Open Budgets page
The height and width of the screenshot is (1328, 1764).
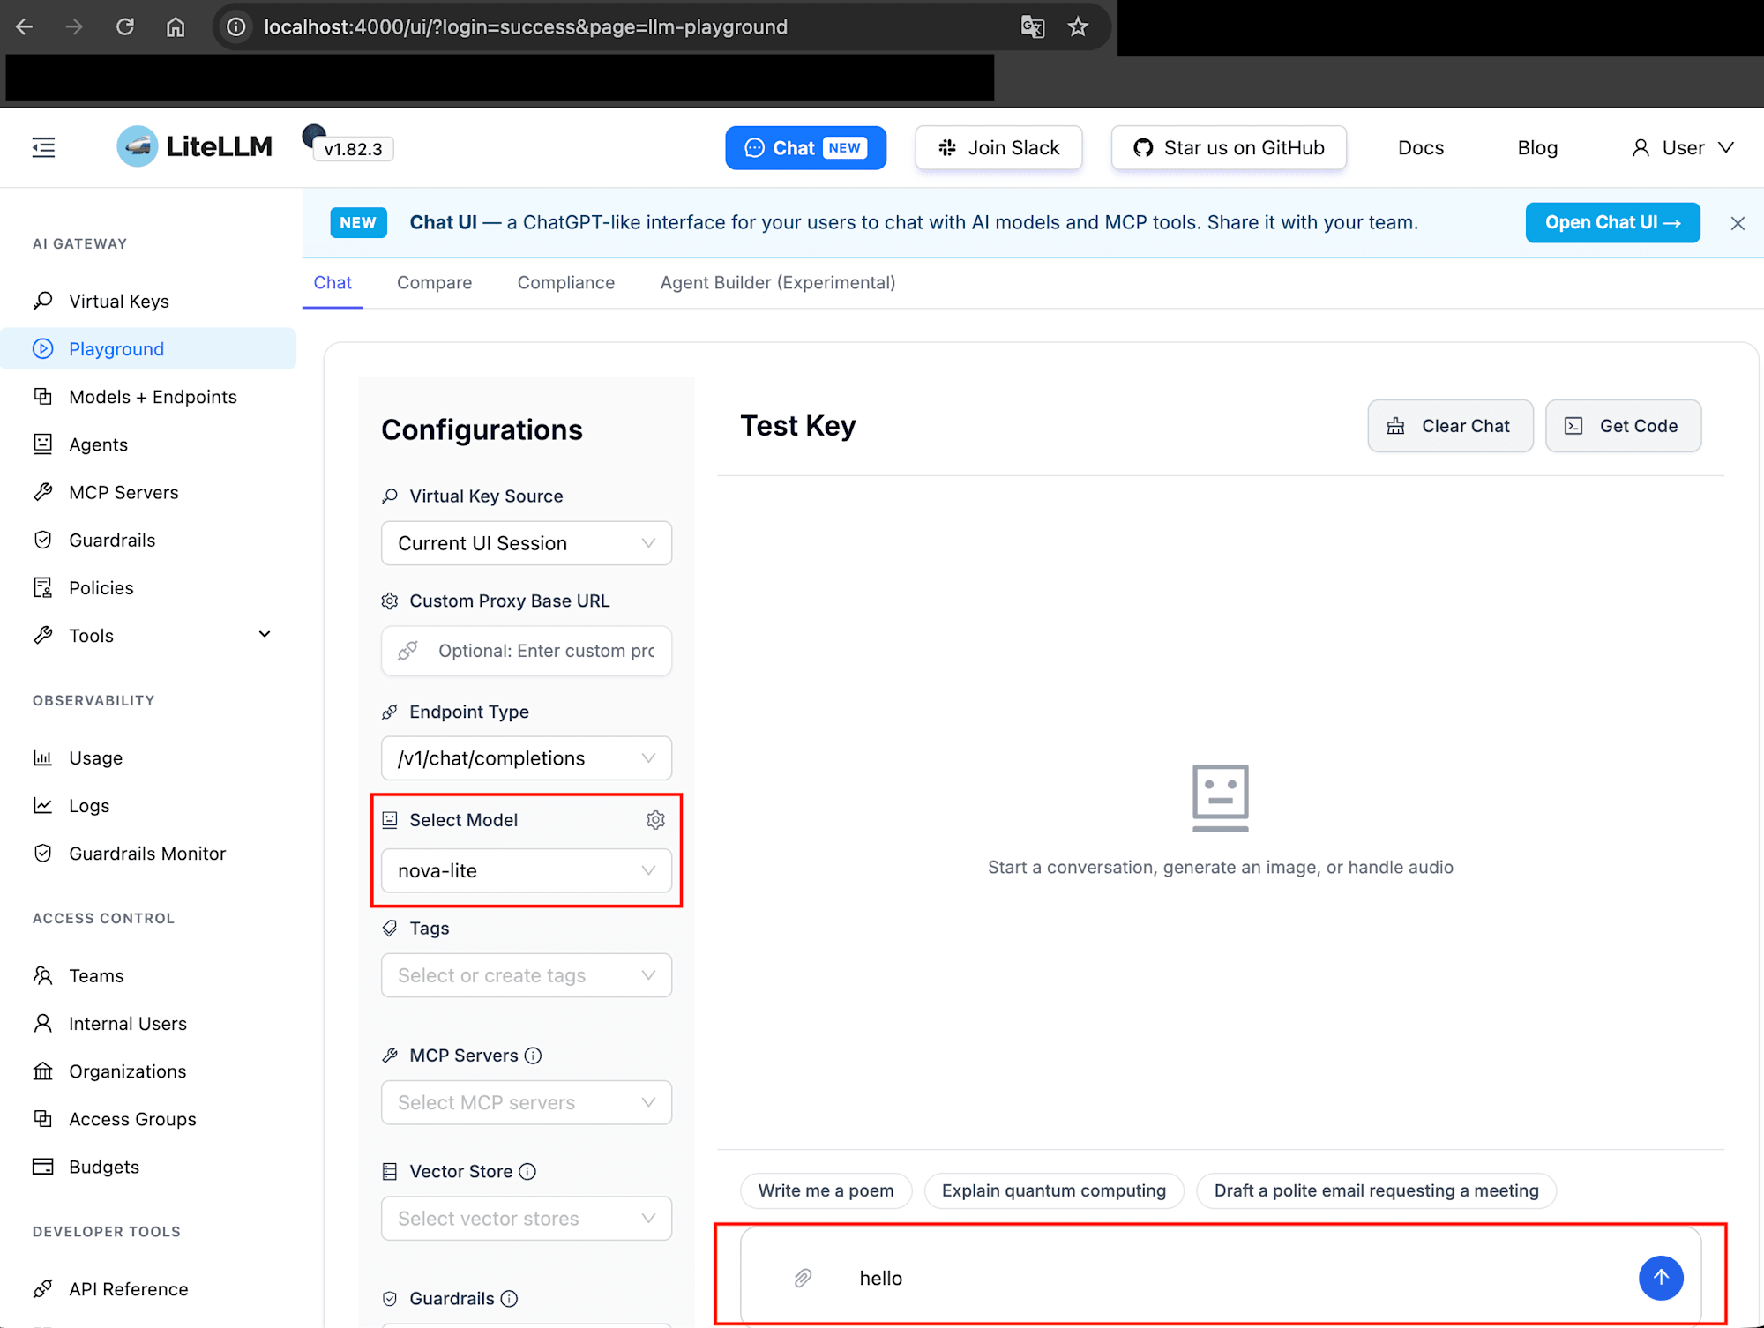(x=148, y=1166)
